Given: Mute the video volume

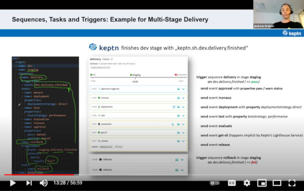Looking at the screenshot, I should (x=44, y=183).
